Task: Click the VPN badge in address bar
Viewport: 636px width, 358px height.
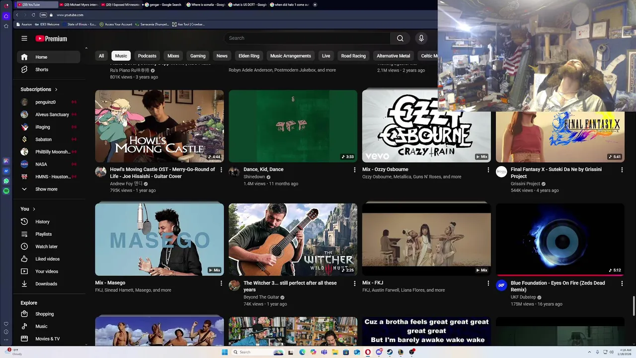Action: pyautogui.click(x=43, y=15)
